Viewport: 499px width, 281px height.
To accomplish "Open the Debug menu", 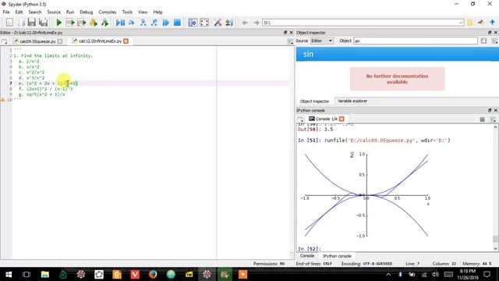I will (87, 12).
